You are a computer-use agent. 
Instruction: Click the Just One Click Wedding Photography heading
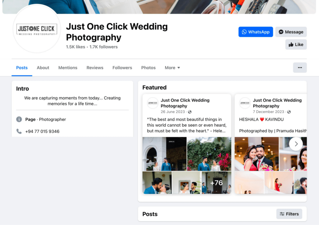coord(117,32)
